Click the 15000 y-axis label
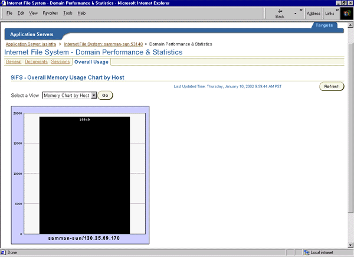The height and width of the screenshot is (257, 354). 18,144
